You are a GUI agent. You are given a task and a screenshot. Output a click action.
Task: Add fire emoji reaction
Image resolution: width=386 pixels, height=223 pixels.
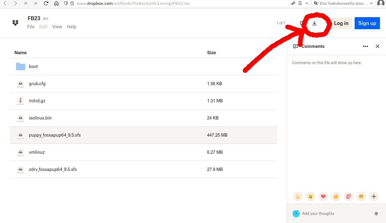pos(336,197)
